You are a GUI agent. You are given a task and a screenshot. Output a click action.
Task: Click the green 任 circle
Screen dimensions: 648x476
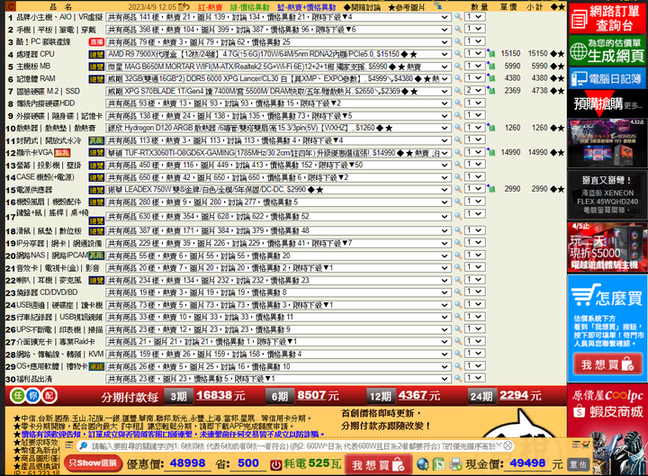(x=17, y=396)
